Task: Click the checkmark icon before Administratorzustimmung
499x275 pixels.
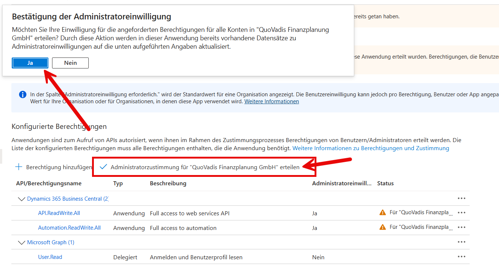Action: coord(103,167)
